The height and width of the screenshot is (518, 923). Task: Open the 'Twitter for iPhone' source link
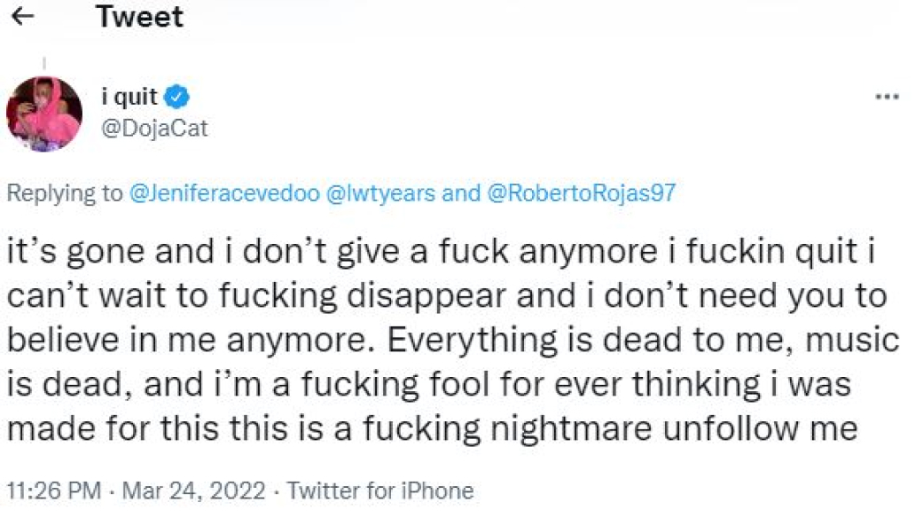click(x=380, y=491)
